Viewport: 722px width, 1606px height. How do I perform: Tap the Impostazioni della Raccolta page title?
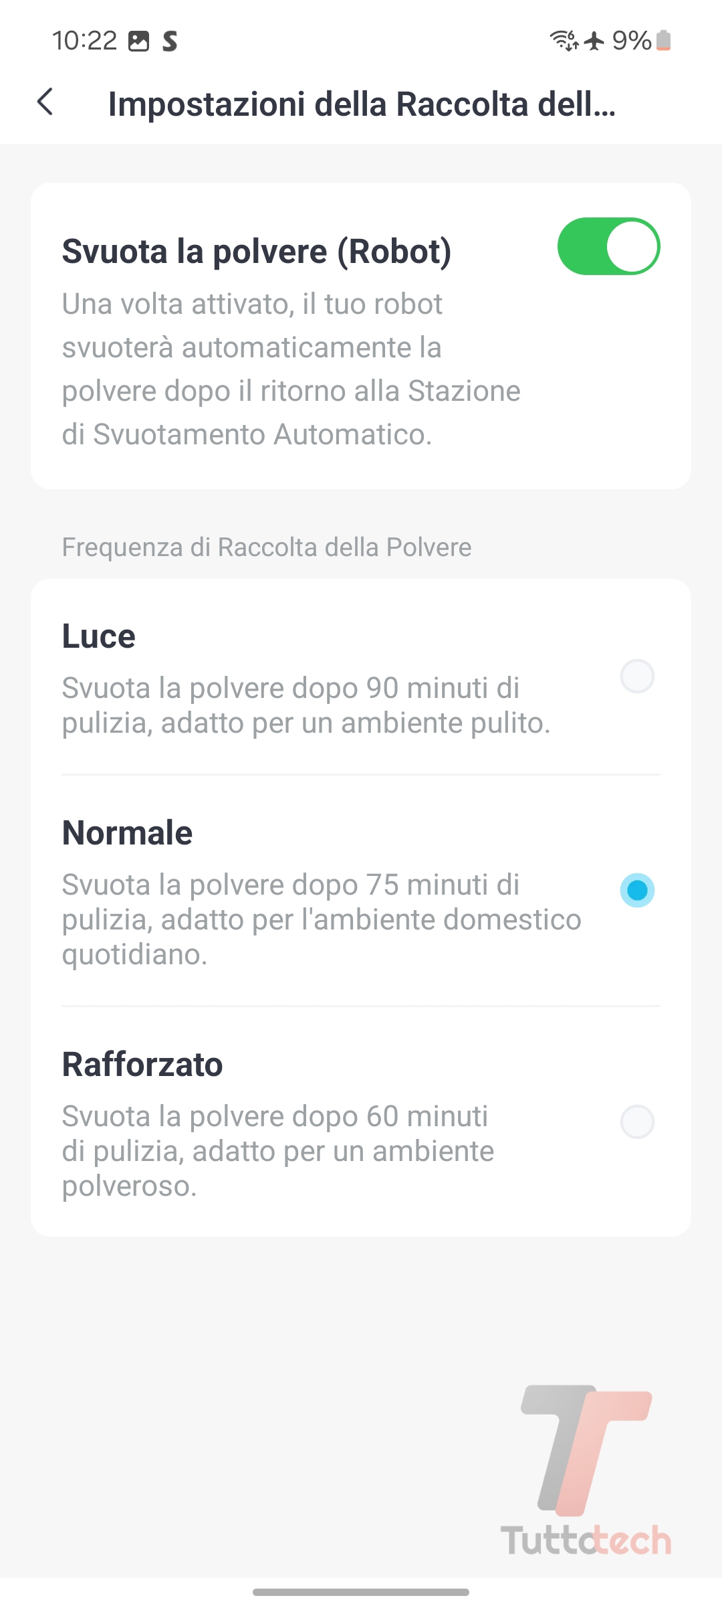click(x=362, y=104)
